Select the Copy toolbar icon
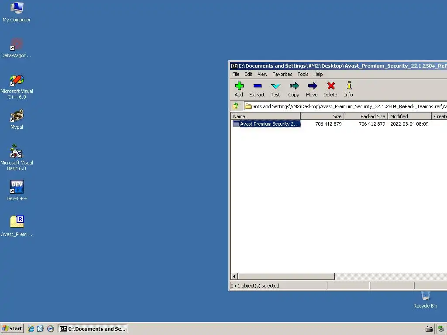Image resolution: width=447 pixels, height=335 pixels. (x=294, y=89)
